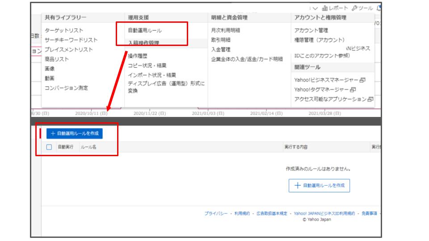Open 動画 in shared library
Screen dimensions: 429x241
pyautogui.click(x=50, y=78)
